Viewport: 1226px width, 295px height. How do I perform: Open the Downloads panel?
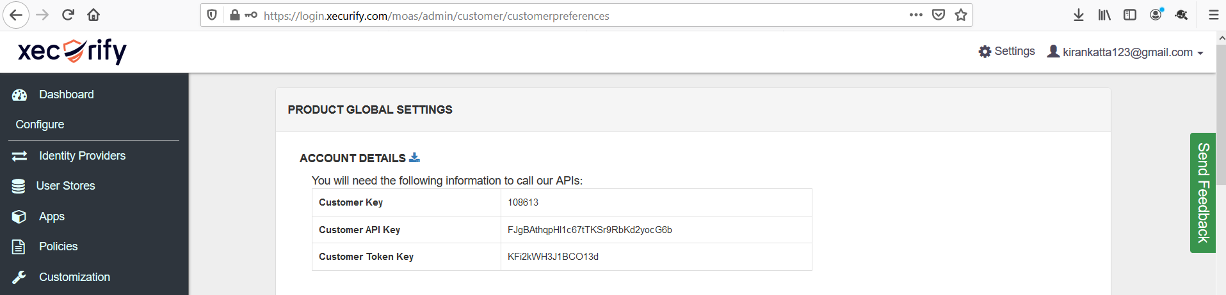[x=1079, y=15]
